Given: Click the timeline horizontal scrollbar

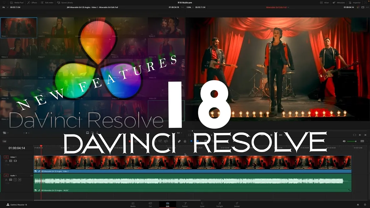Looking at the screenshot, I should click(117, 200).
